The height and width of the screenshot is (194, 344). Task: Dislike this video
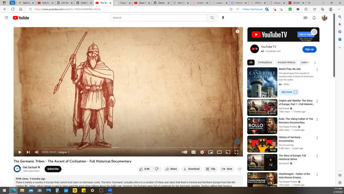click(157, 169)
